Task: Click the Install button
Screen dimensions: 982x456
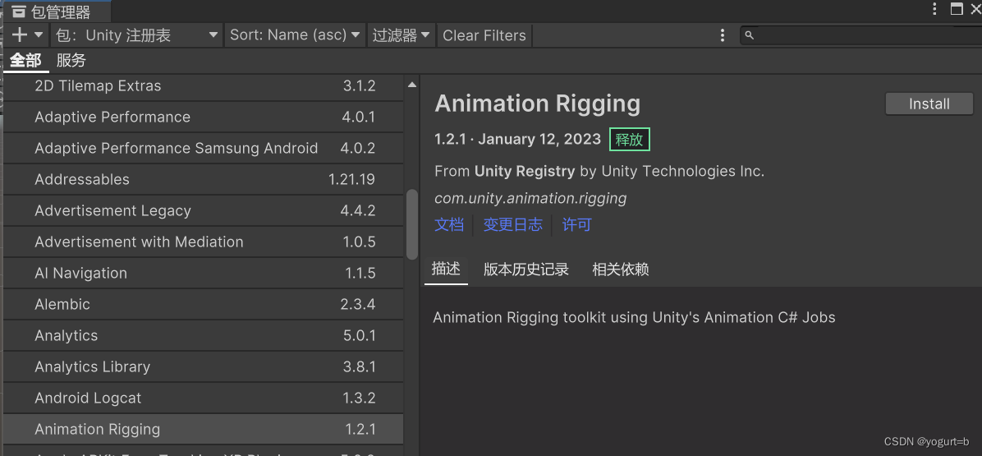Action: point(929,104)
